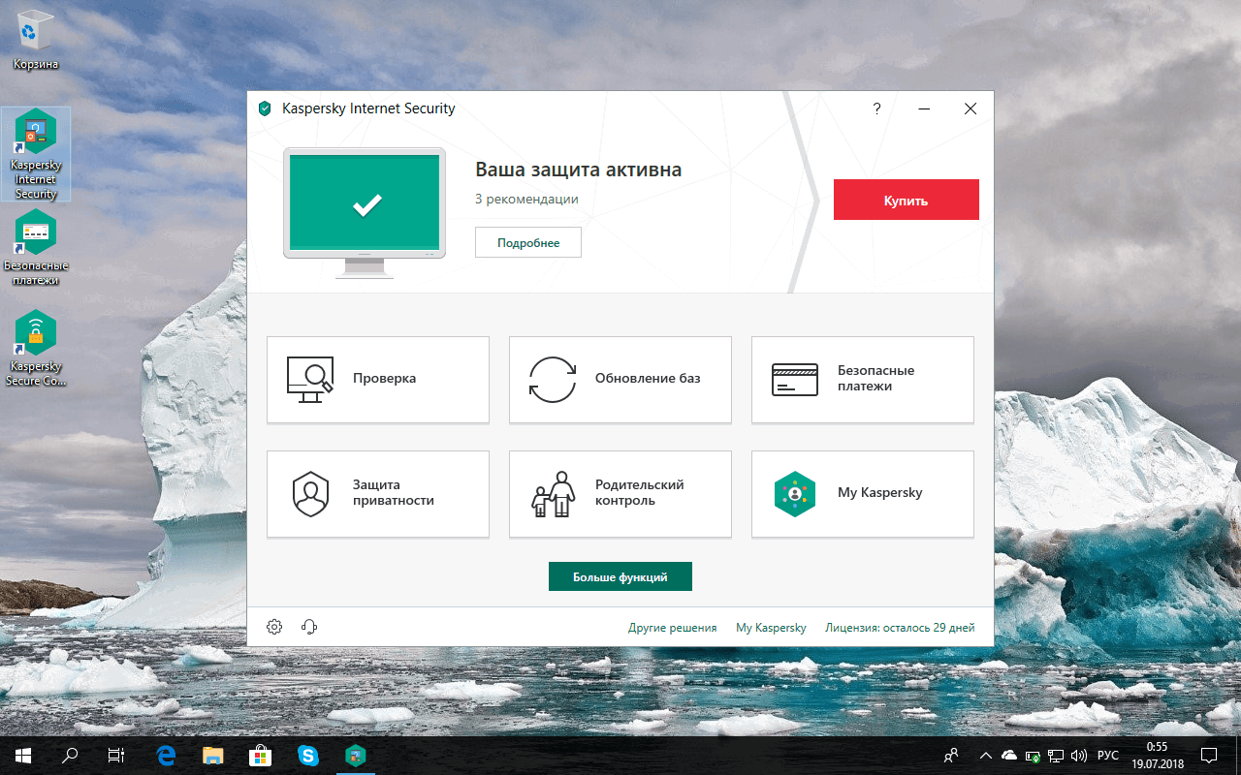
Task: Launch Kaspersky Secure Connection from desktop
Action: (36, 329)
